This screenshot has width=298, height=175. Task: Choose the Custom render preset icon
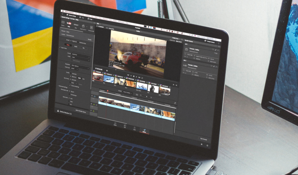pyautogui.click(x=63, y=22)
